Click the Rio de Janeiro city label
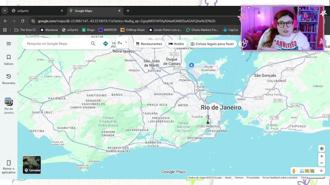Screen dimensions: 330x185 (x=221, y=108)
